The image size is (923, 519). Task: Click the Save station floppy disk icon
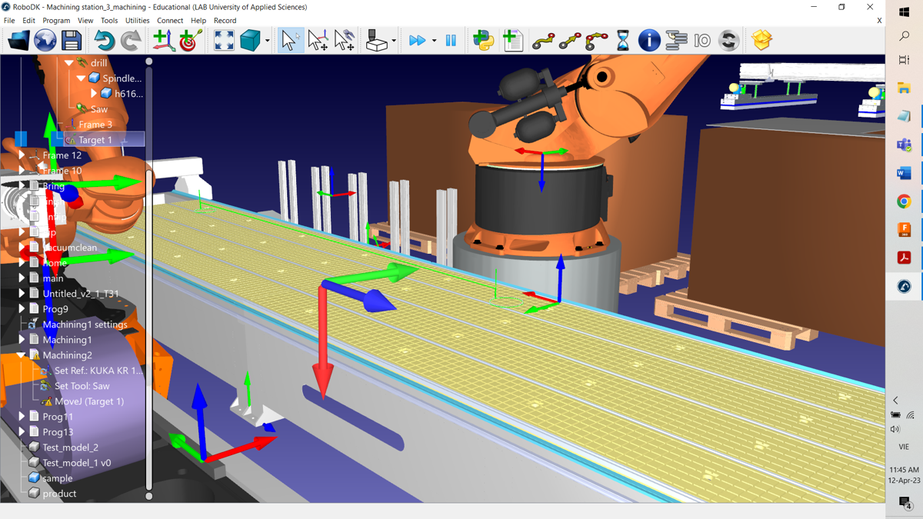point(72,40)
